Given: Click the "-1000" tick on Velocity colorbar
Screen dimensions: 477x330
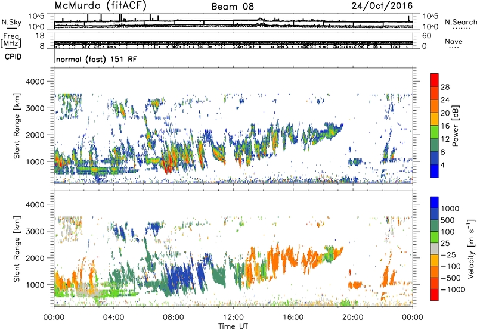Looking at the screenshot, I should pyautogui.click(x=453, y=289).
